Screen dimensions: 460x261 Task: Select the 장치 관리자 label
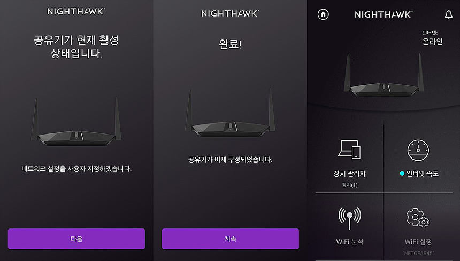coord(349,173)
